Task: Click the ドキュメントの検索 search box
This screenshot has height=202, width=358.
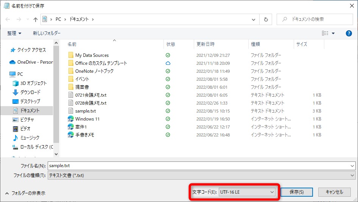Action: [x=314, y=19]
